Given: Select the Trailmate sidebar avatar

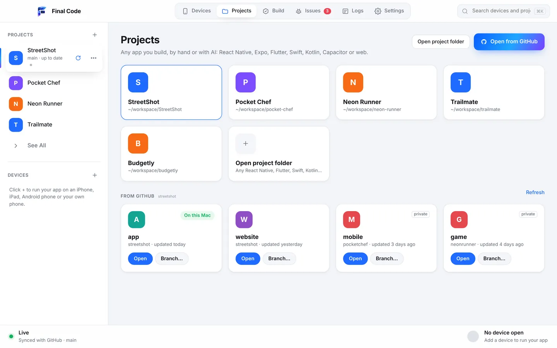Looking at the screenshot, I should click(16, 125).
